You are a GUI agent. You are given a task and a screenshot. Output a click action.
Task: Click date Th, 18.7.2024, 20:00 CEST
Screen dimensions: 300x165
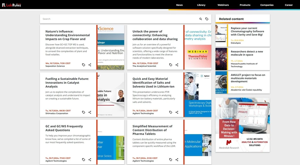tap(145, 111)
